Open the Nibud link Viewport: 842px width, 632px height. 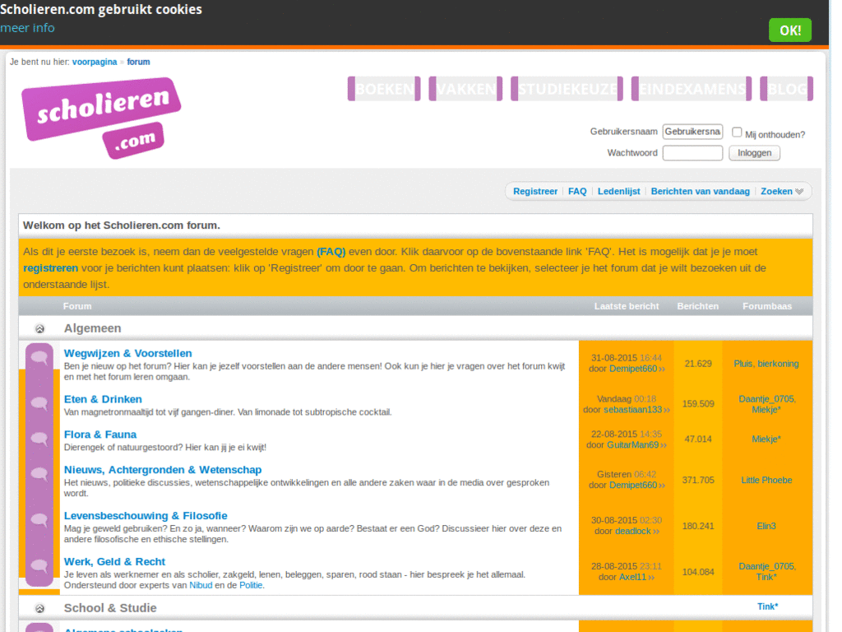(x=201, y=585)
